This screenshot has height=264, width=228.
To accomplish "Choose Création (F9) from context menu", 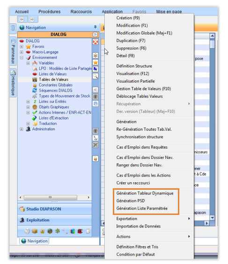I will (128, 18).
